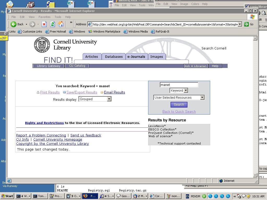The height and width of the screenshot is (200, 267).
Task: Click the page scrollbar up arrow
Action: [255, 39]
